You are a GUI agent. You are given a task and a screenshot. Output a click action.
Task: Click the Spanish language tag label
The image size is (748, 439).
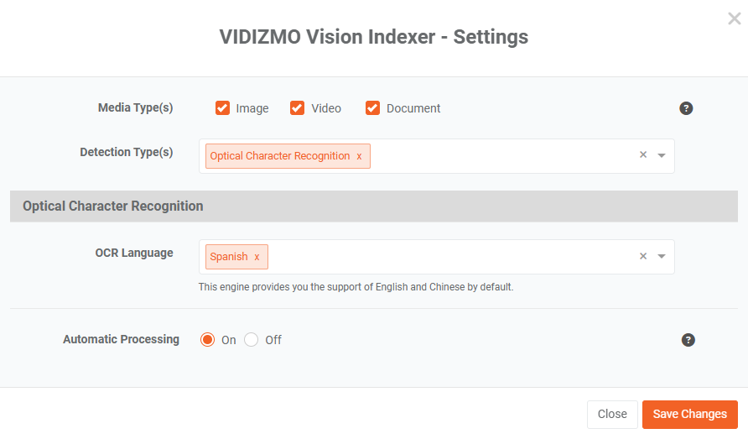pyautogui.click(x=229, y=257)
